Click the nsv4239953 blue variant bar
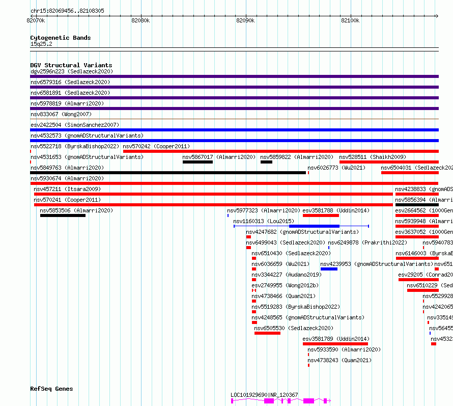The height and width of the screenshot is (406, 453). (x=329, y=269)
